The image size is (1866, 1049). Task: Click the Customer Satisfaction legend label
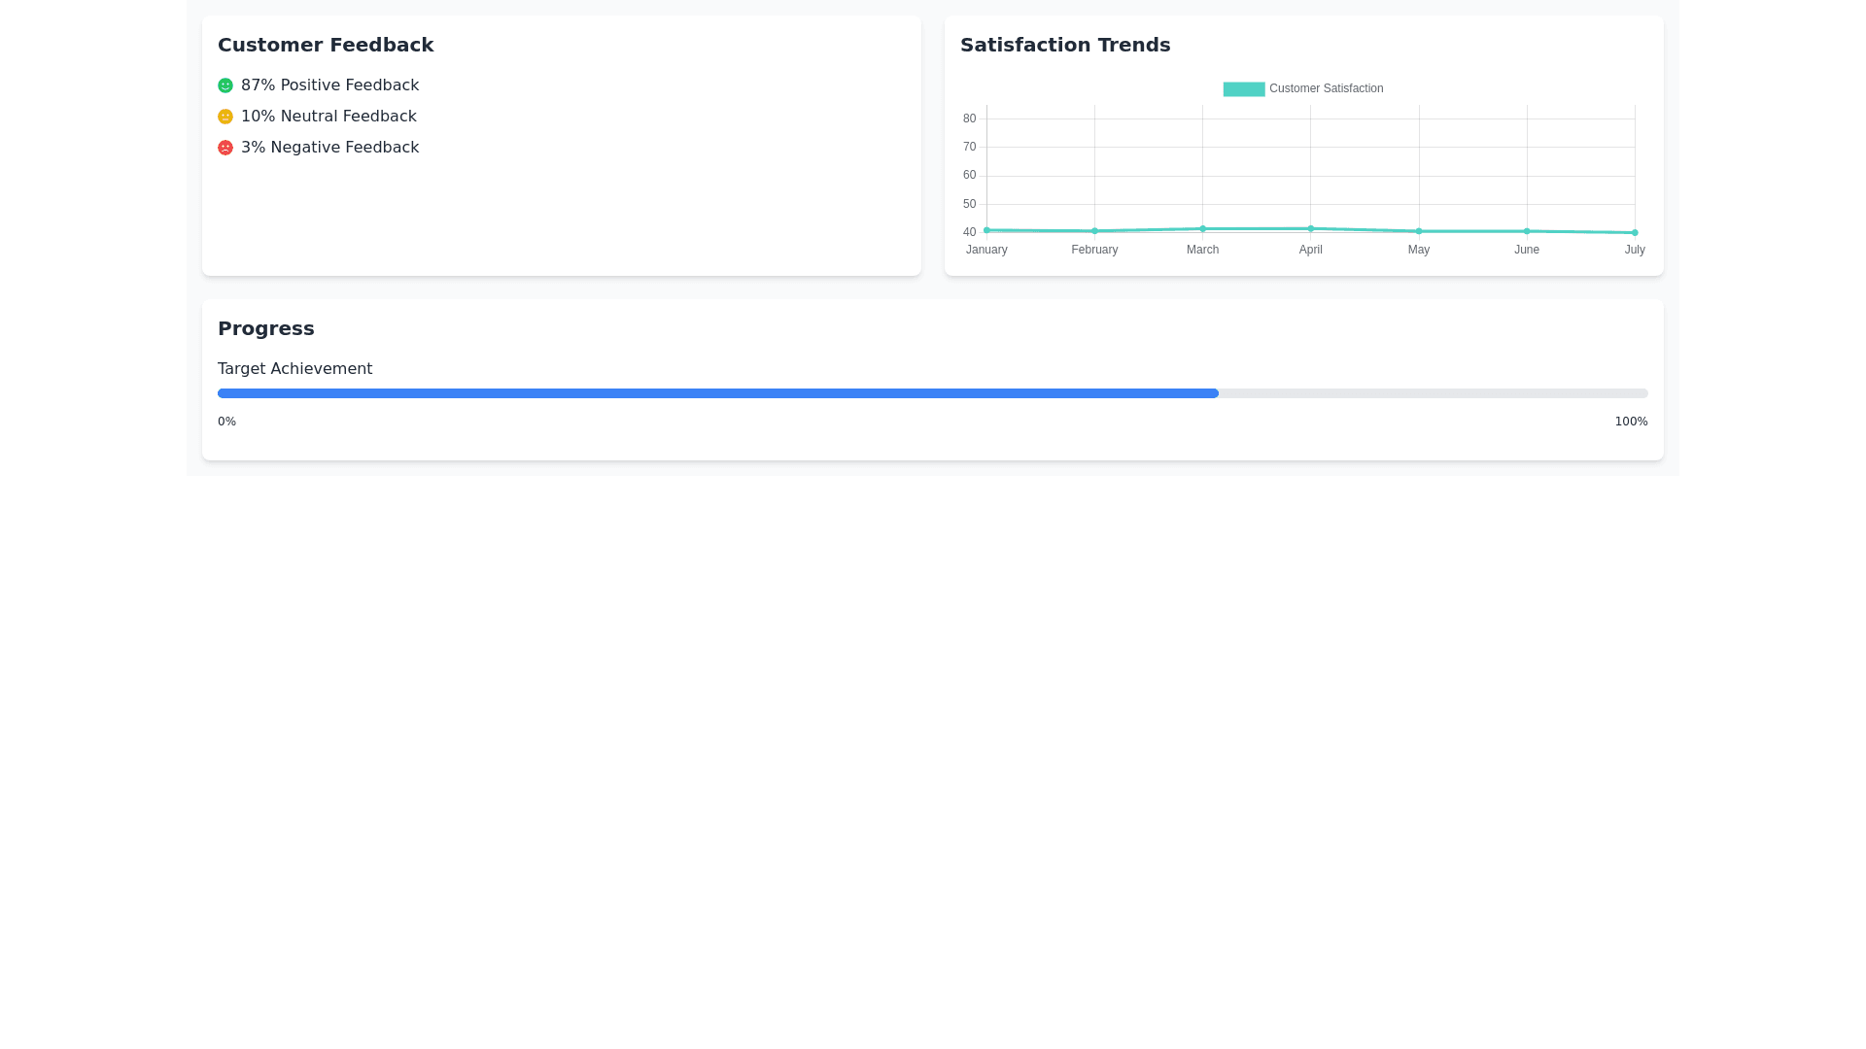pos(1326,88)
